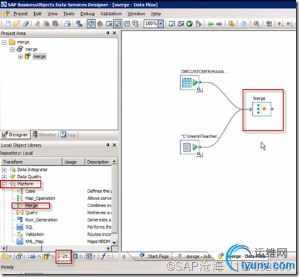This screenshot has width=299, height=277.
Task: Click the Print toolbar icon
Action: 67,23
